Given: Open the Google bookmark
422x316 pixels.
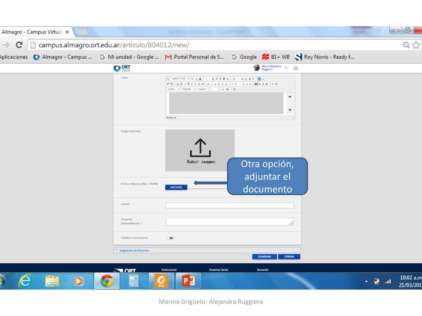Looking at the screenshot, I should pyautogui.click(x=244, y=57).
